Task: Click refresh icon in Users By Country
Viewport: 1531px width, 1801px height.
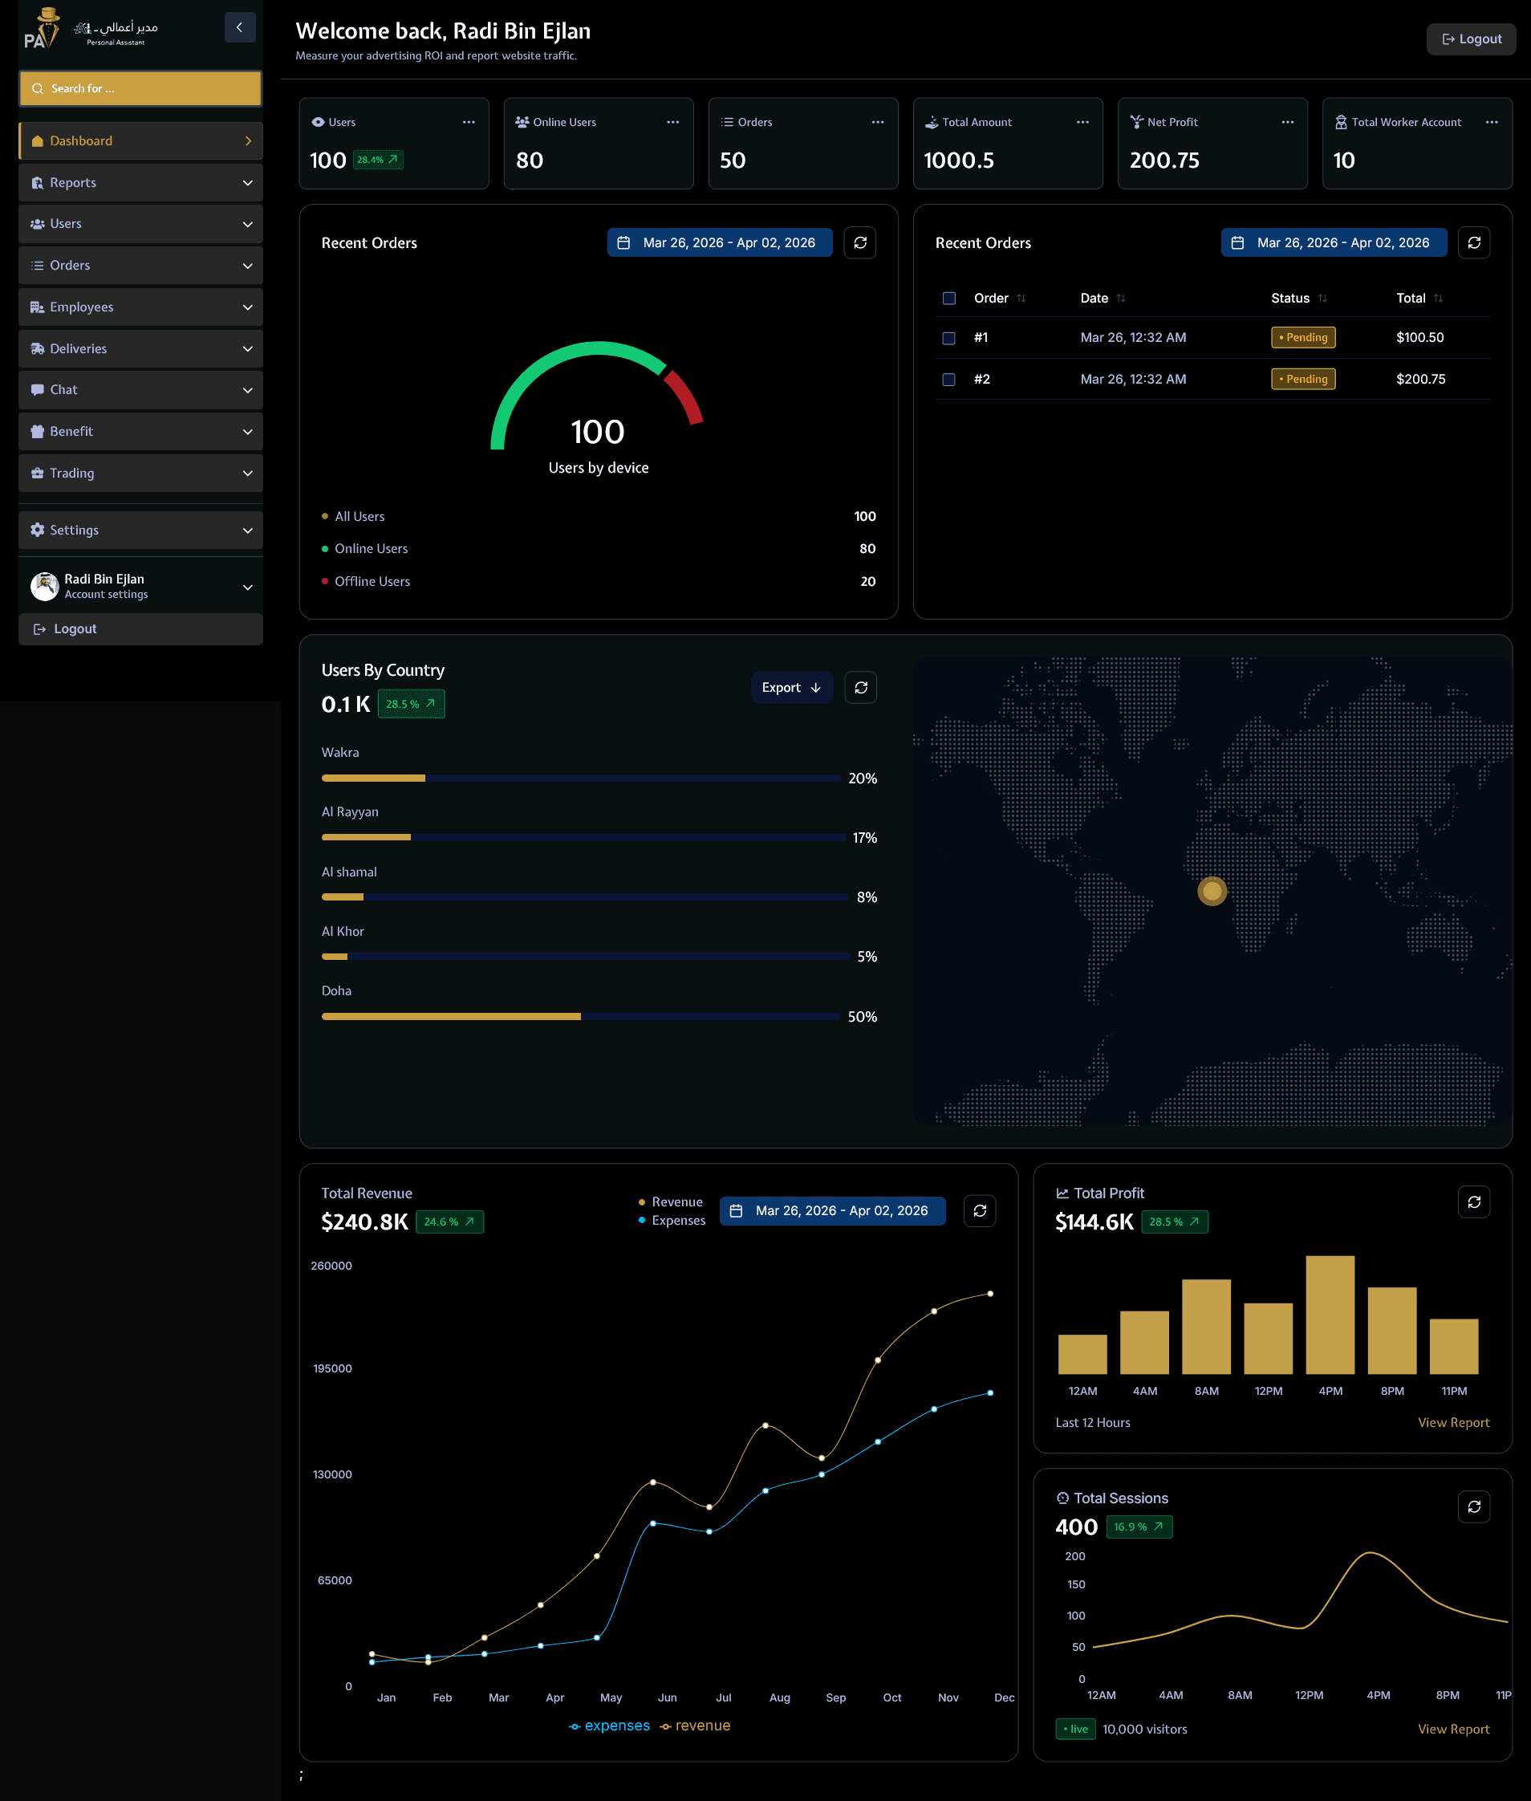Action: pos(860,688)
